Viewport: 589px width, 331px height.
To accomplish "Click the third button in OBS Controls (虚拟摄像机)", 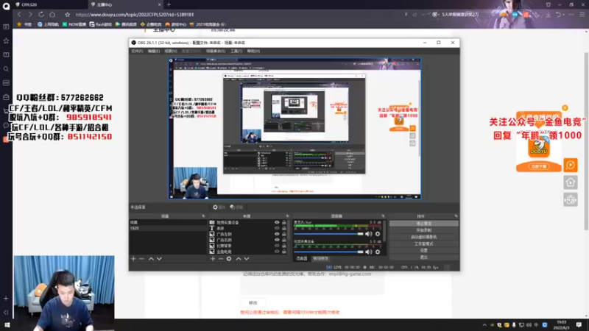I will 424,237.
